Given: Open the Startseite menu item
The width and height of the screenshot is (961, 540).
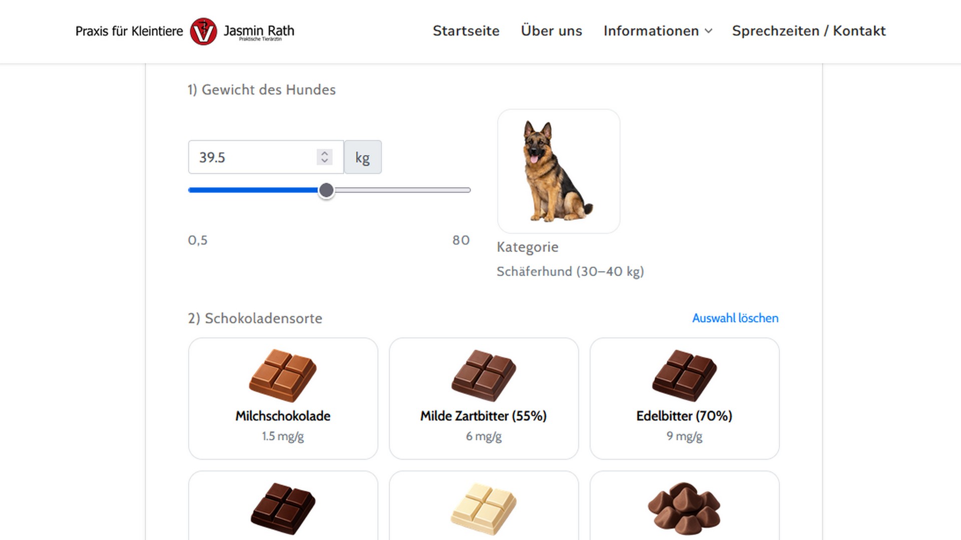Looking at the screenshot, I should [466, 31].
